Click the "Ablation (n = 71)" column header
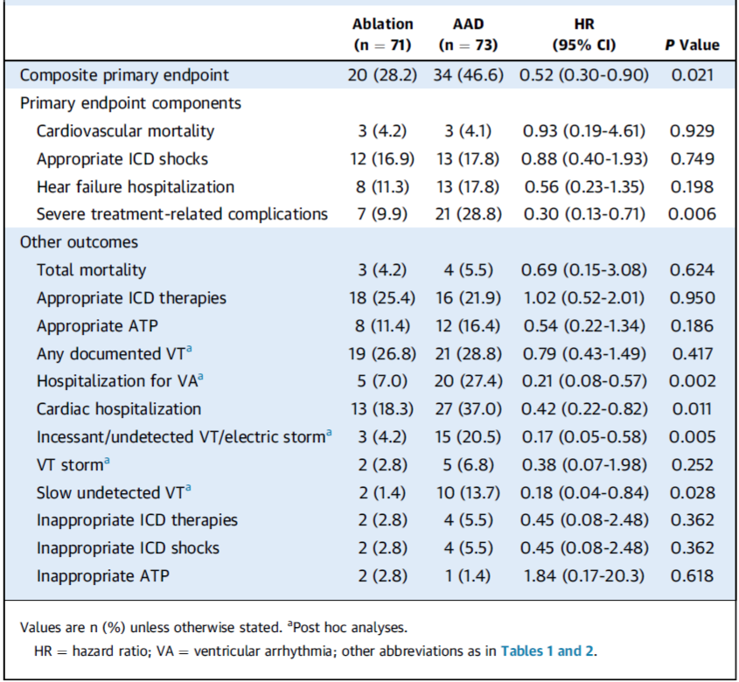739x682 pixels. point(382,34)
